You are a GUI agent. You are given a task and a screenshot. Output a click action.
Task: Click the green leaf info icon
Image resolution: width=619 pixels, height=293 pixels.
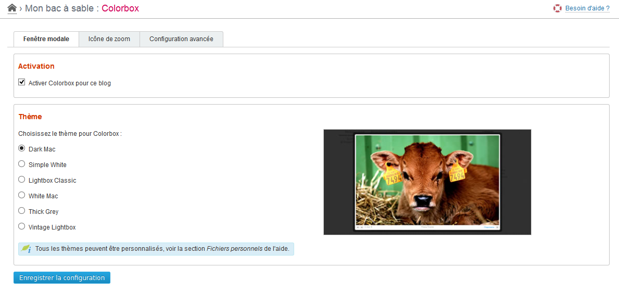click(x=26, y=249)
